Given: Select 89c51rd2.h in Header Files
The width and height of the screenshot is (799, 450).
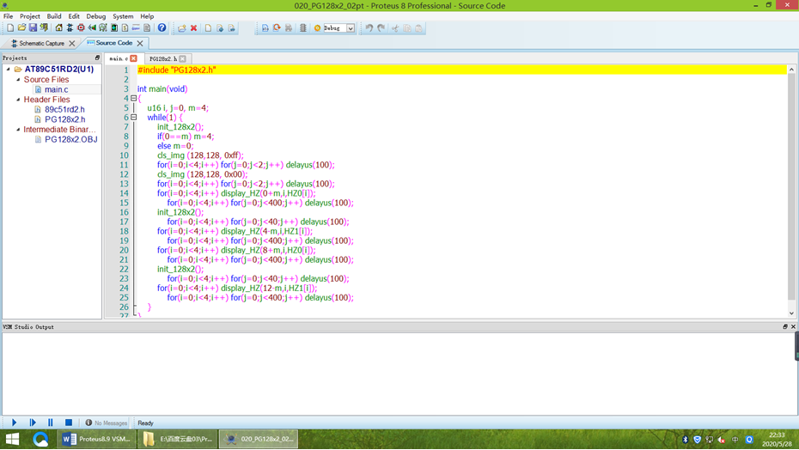Looking at the screenshot, I should (64, 109).
